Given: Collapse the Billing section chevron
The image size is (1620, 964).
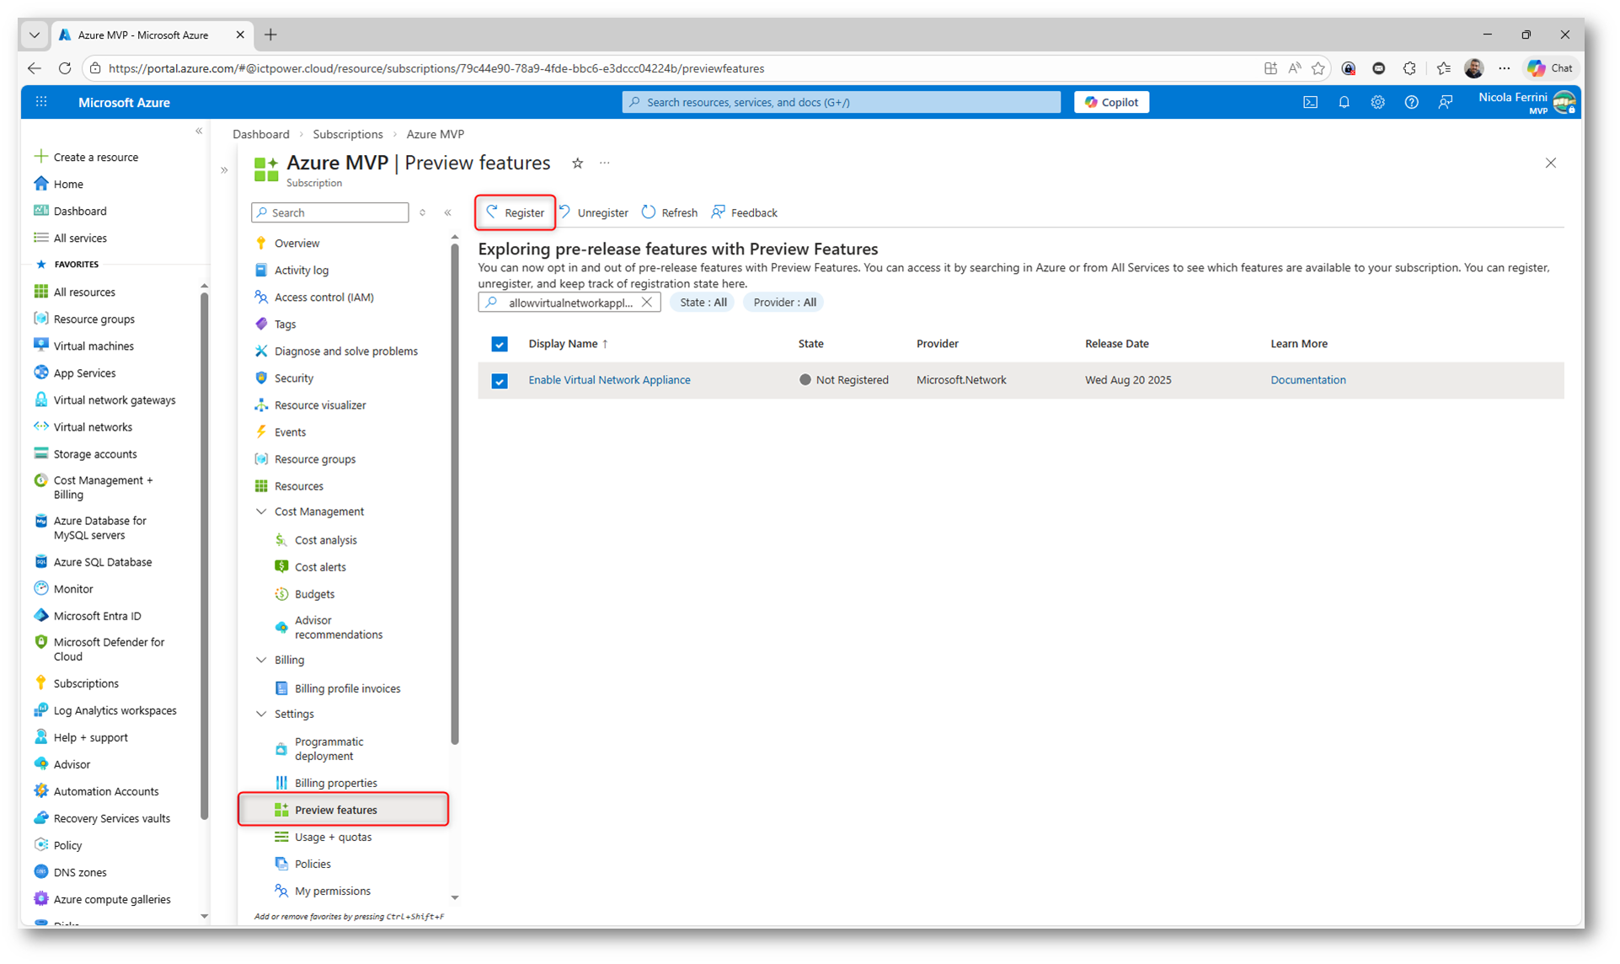Looking at the screenshot, I should (261, 660).
